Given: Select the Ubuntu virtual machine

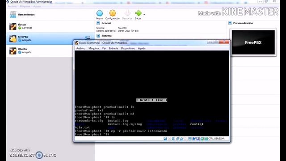Looking at the screenshot, I should click(50, 51).
